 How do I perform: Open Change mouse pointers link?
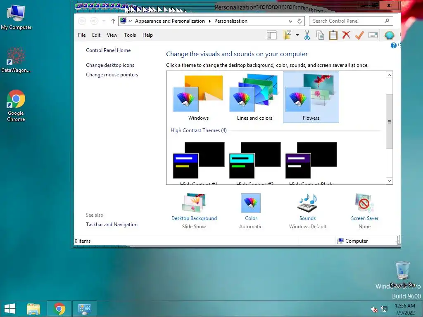point(112,75)
